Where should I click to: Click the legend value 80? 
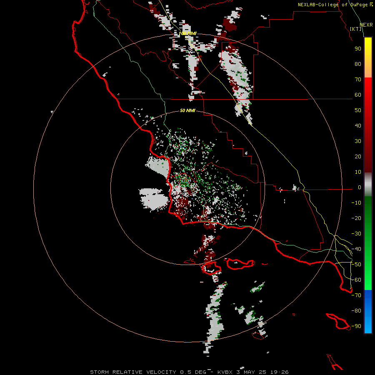click(x=358, y=64)
